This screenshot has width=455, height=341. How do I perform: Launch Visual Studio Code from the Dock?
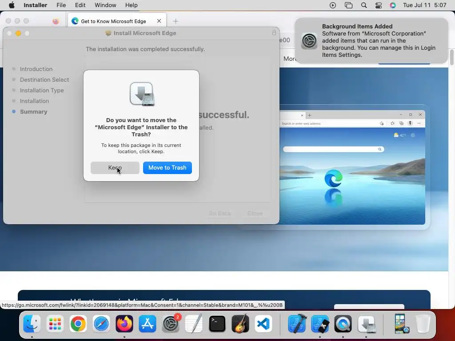tap(263, 324)
